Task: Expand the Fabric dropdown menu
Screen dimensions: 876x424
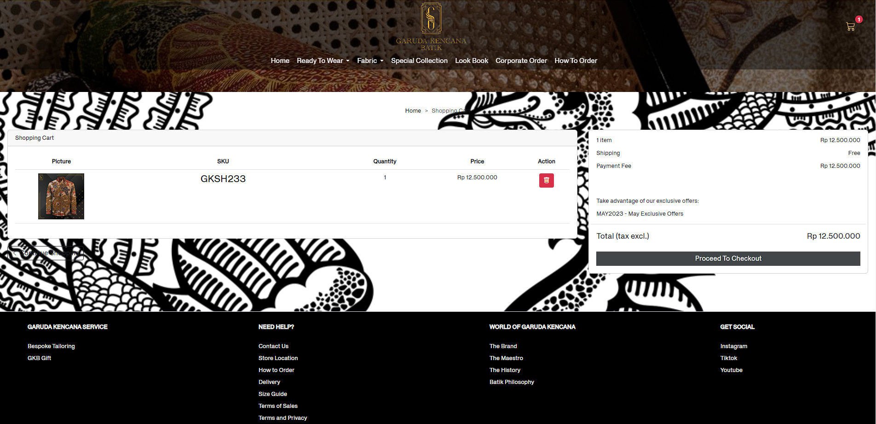Action: point(370,61)
